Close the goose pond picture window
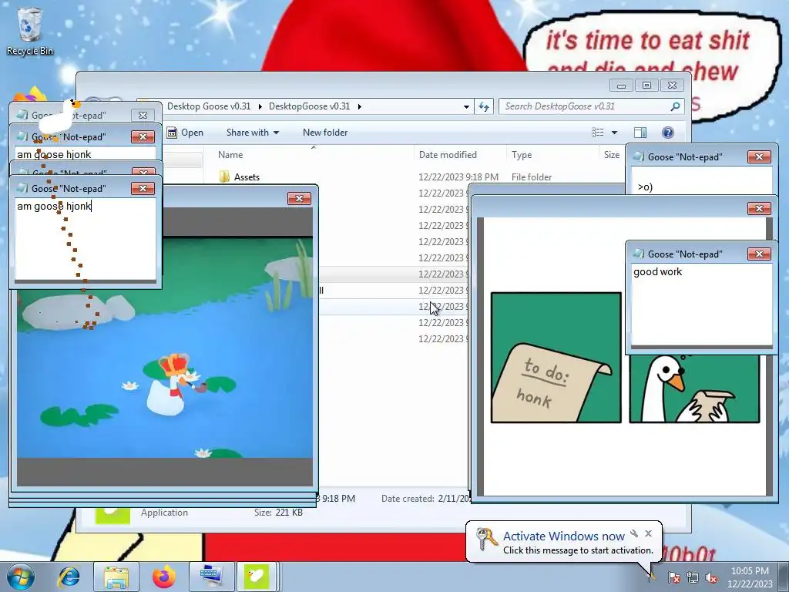The image size is (789, 592). tap(299, 198)
